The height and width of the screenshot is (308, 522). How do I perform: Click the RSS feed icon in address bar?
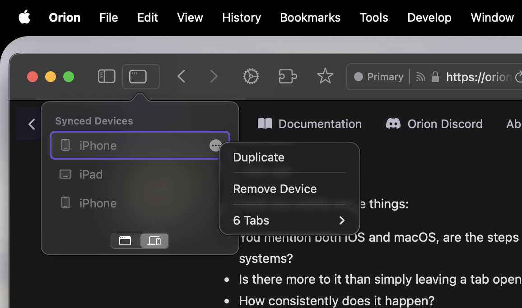(x=420, y=77)
